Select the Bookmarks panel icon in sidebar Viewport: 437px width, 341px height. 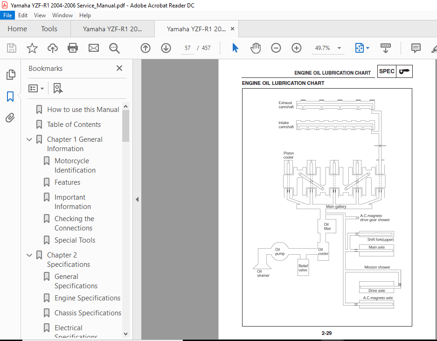pyautogui.click(x=10, y=97)
